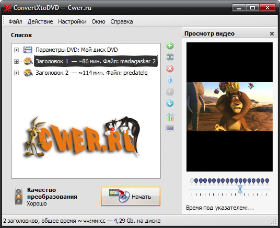Expand the Заголовок 2 tree node
The width and height of the screenshot is (280, 228).
click(16, 73)
